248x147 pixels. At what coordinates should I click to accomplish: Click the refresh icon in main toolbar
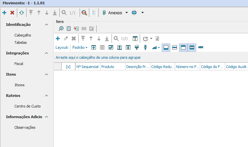pos(22,13)
